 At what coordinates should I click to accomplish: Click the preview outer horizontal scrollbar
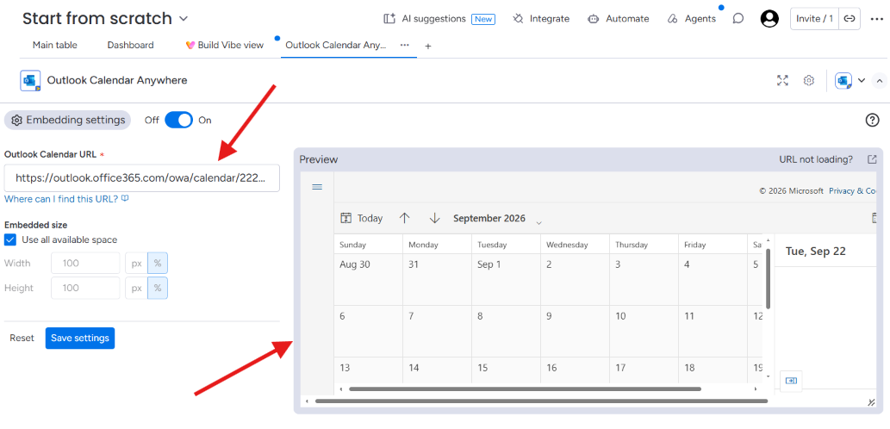540,401
